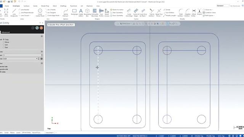The height and width of the screenshot is (137, 244).
Task: Click OK and create new operation button
Action: click(x=33, y=28)
